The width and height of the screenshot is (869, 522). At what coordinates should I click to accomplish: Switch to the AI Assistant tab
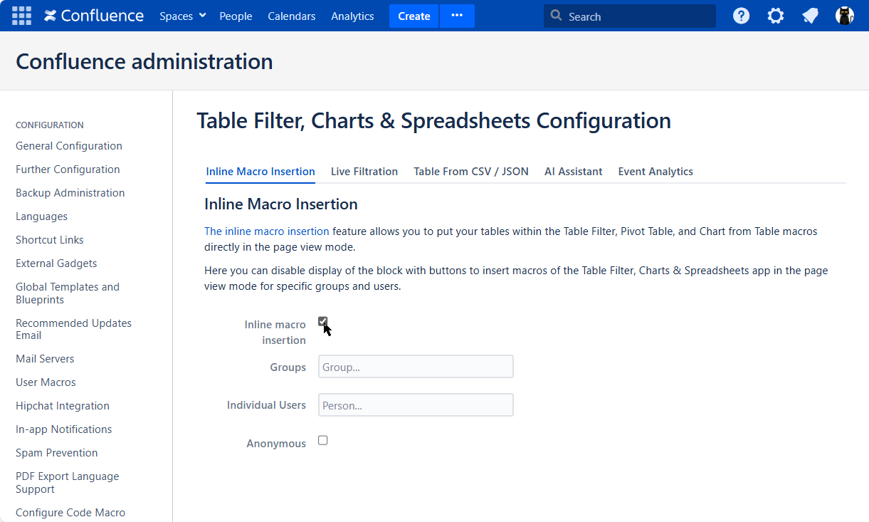tap(573, 172)
